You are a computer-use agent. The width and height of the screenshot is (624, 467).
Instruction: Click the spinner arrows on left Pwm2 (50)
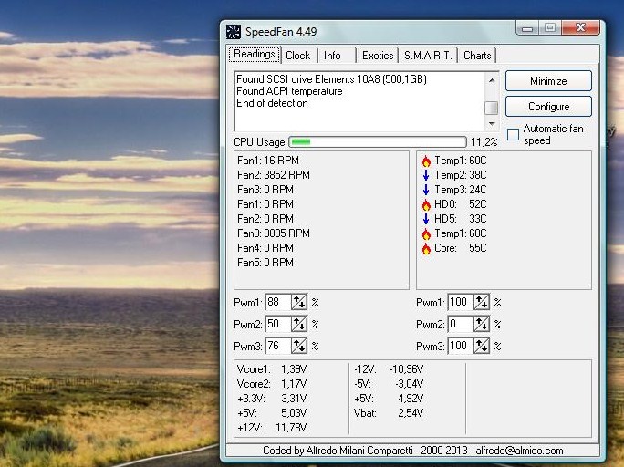tap(299, 324)
